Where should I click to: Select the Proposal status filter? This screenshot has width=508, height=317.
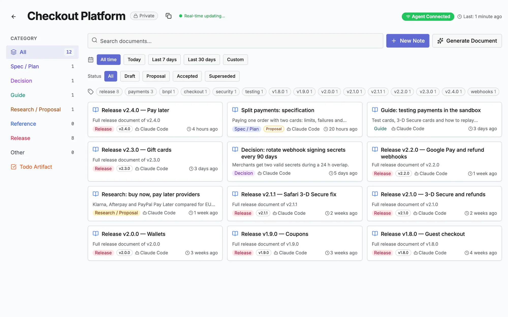(x=156, y=76)
